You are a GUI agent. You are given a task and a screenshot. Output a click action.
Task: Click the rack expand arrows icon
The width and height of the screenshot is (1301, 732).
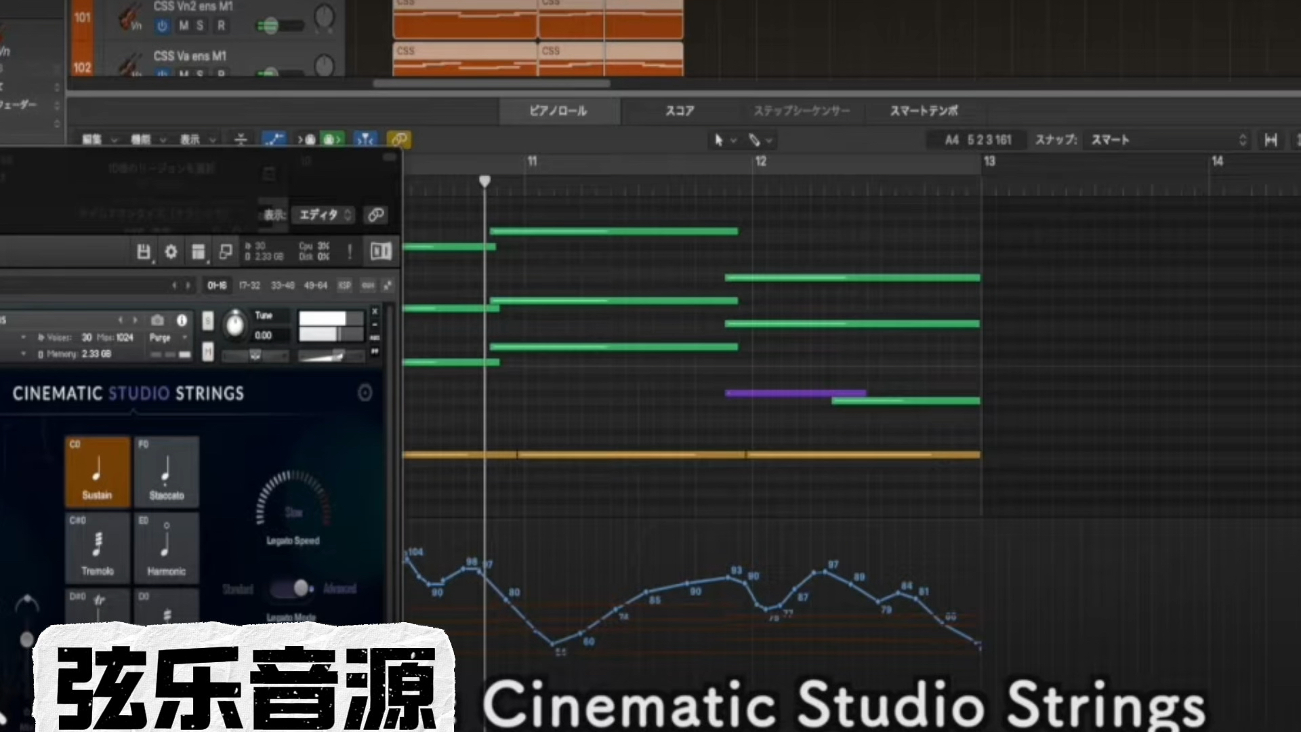388,285
